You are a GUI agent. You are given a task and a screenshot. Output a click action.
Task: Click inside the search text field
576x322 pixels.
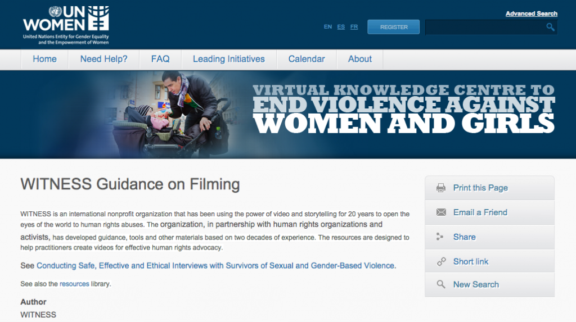coord(484,27)
